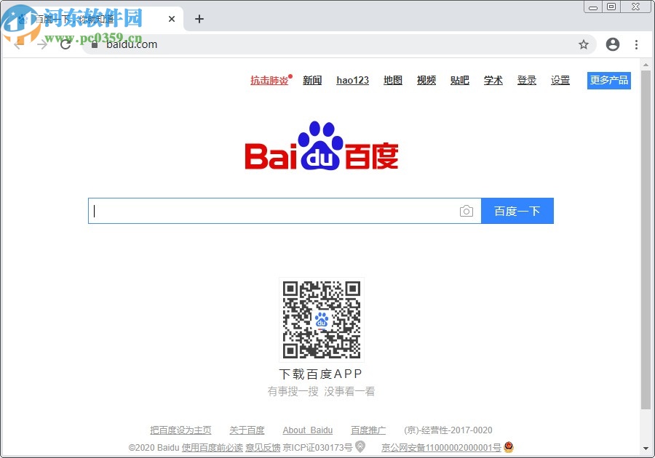
Task: Focus the Baidu search input field
Action: pos(285,211)
